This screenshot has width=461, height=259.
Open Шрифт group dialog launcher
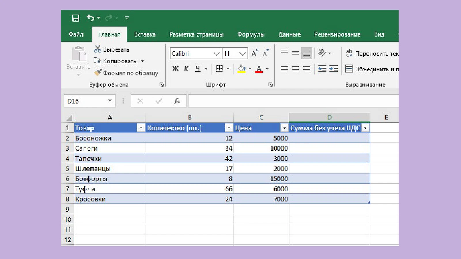(270, 85)
